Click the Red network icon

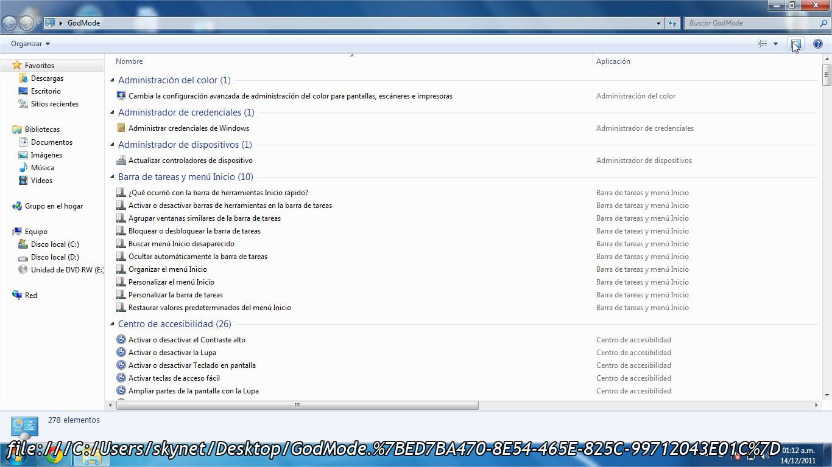point(17,296)
